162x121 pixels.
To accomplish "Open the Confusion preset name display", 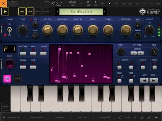I will point(81,12).
